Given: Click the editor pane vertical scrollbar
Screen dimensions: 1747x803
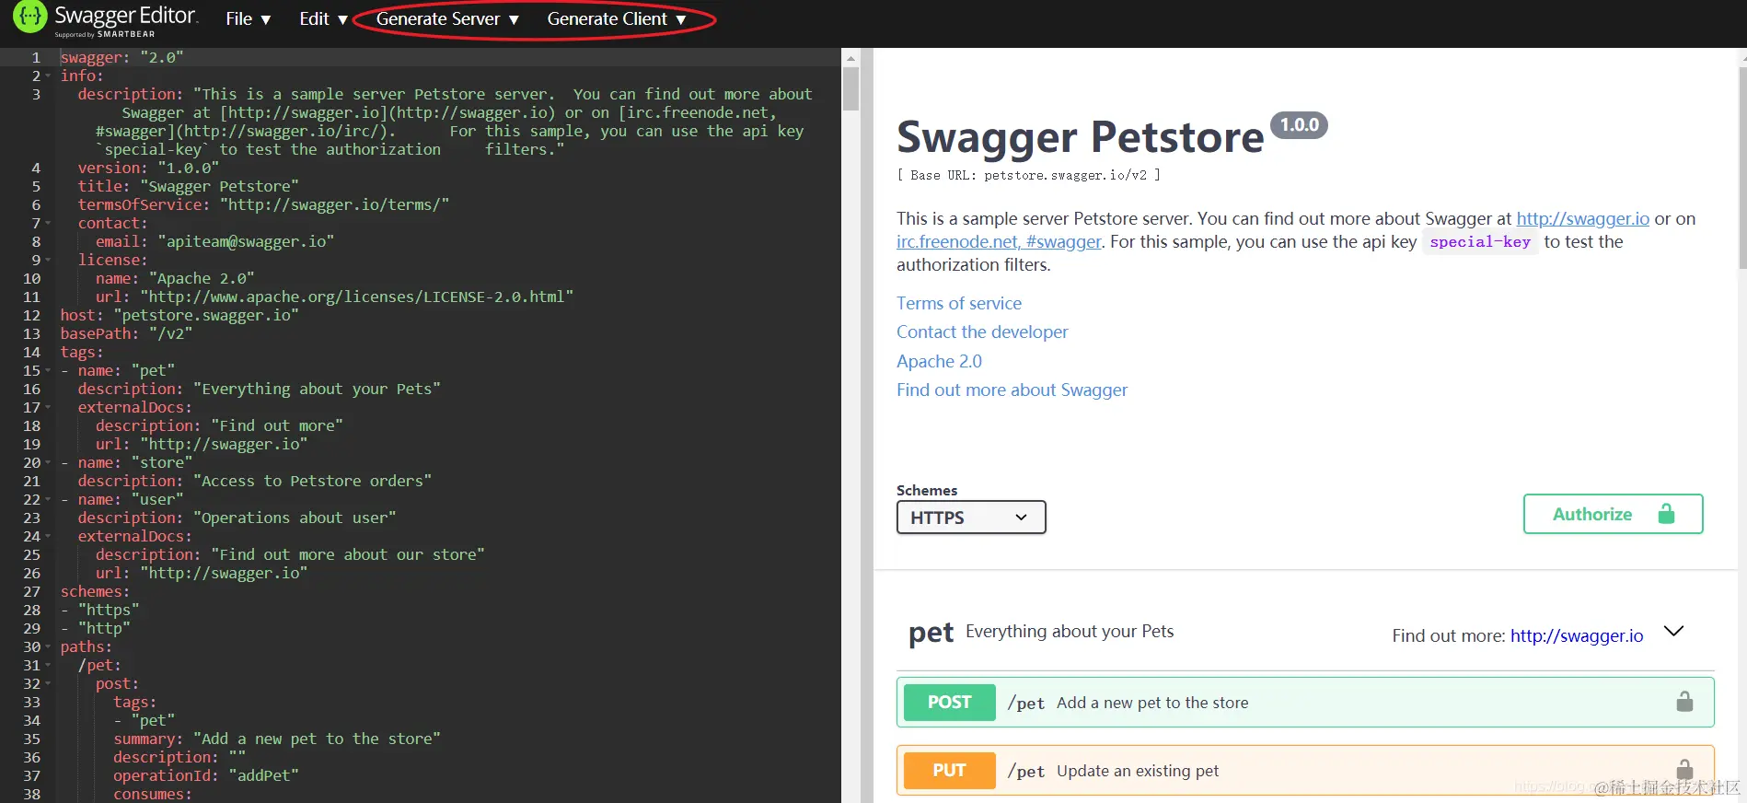Looking at the screenshot, I should click(x=850, y=90).
